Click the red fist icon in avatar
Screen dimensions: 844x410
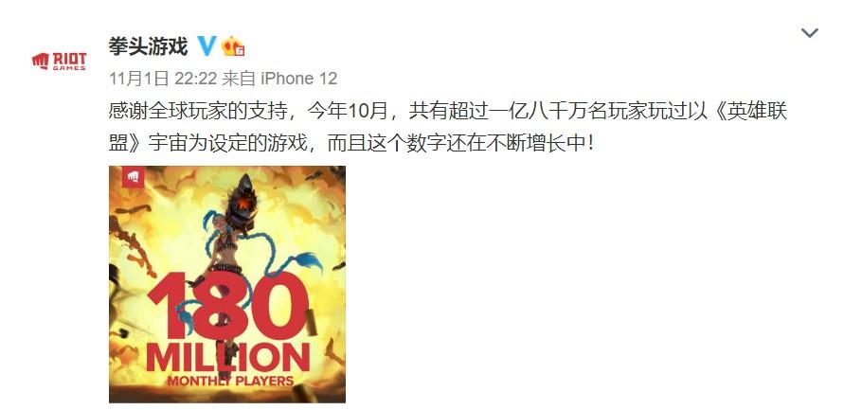tap(41, 61)
